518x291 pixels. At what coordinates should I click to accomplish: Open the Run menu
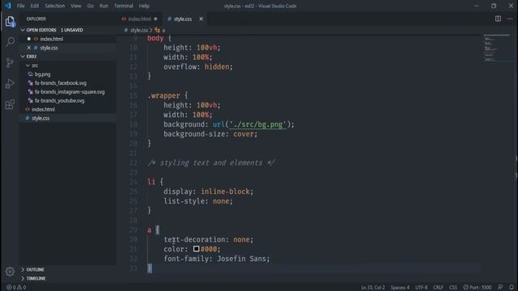[104, 6]
